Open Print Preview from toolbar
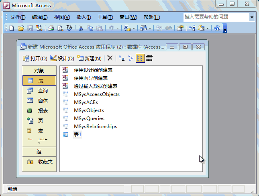 [x=60, y=28]
